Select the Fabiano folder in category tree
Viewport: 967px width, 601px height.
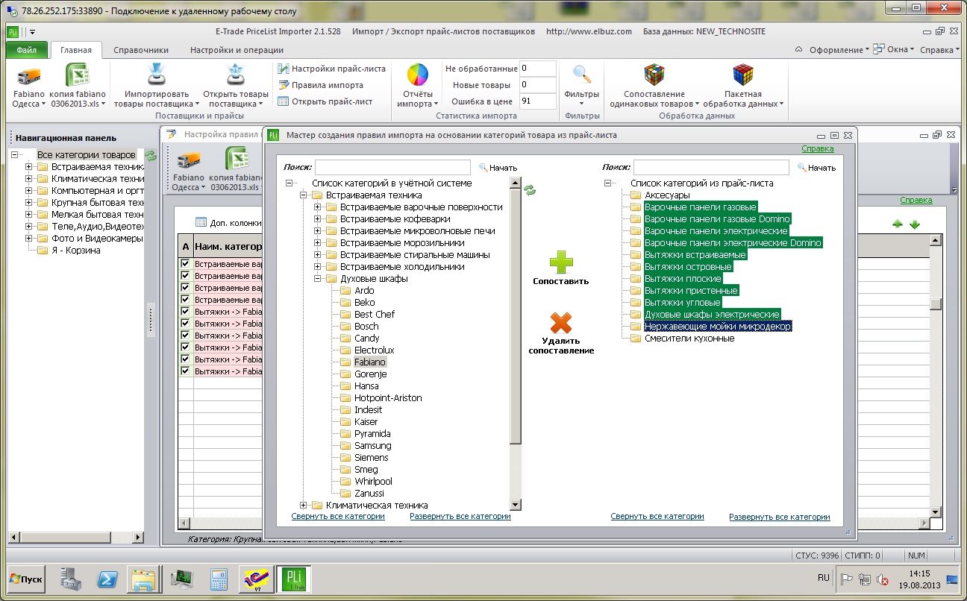pos(370,362)
